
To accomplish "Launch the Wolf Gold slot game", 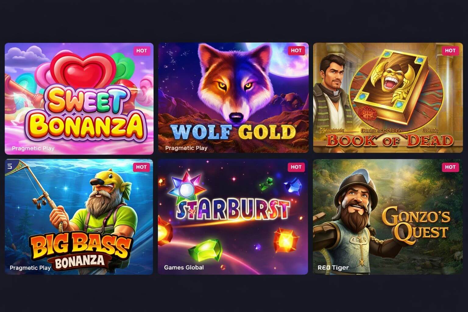I will (x=233, y=97).
